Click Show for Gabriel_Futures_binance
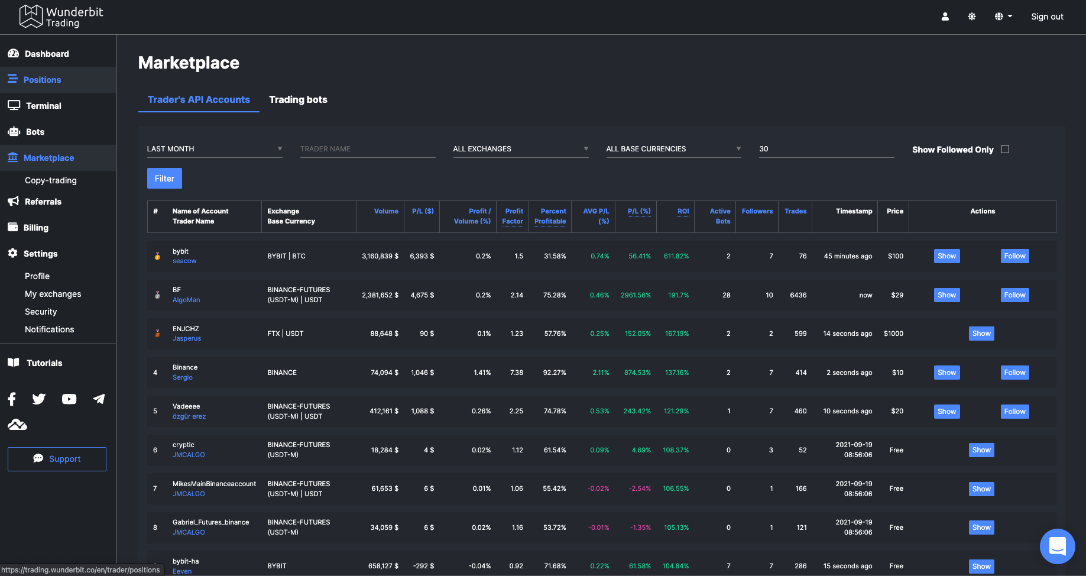This screenshot has width=1086, height=576. pos(981,528)
